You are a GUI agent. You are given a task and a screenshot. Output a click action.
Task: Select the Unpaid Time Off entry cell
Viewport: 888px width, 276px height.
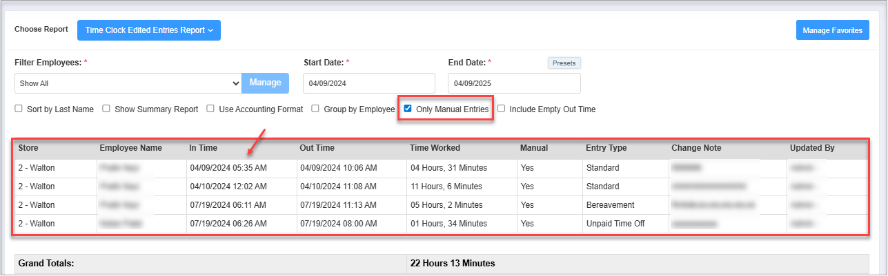click(x=615, y=224)
